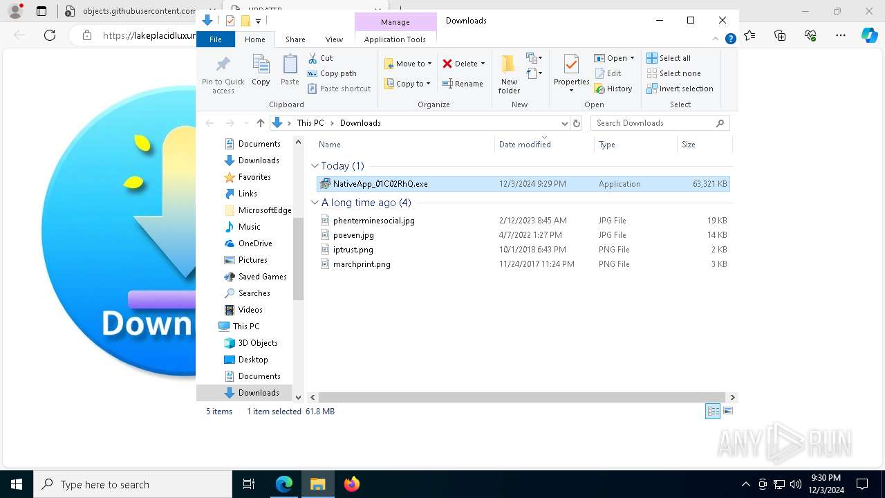Screen dimensions: 885x498
Task: Sort by Type column header
Action: click(635, 145)
